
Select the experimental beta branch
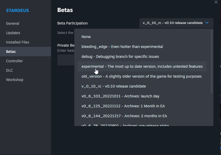[x=142, y=66]
